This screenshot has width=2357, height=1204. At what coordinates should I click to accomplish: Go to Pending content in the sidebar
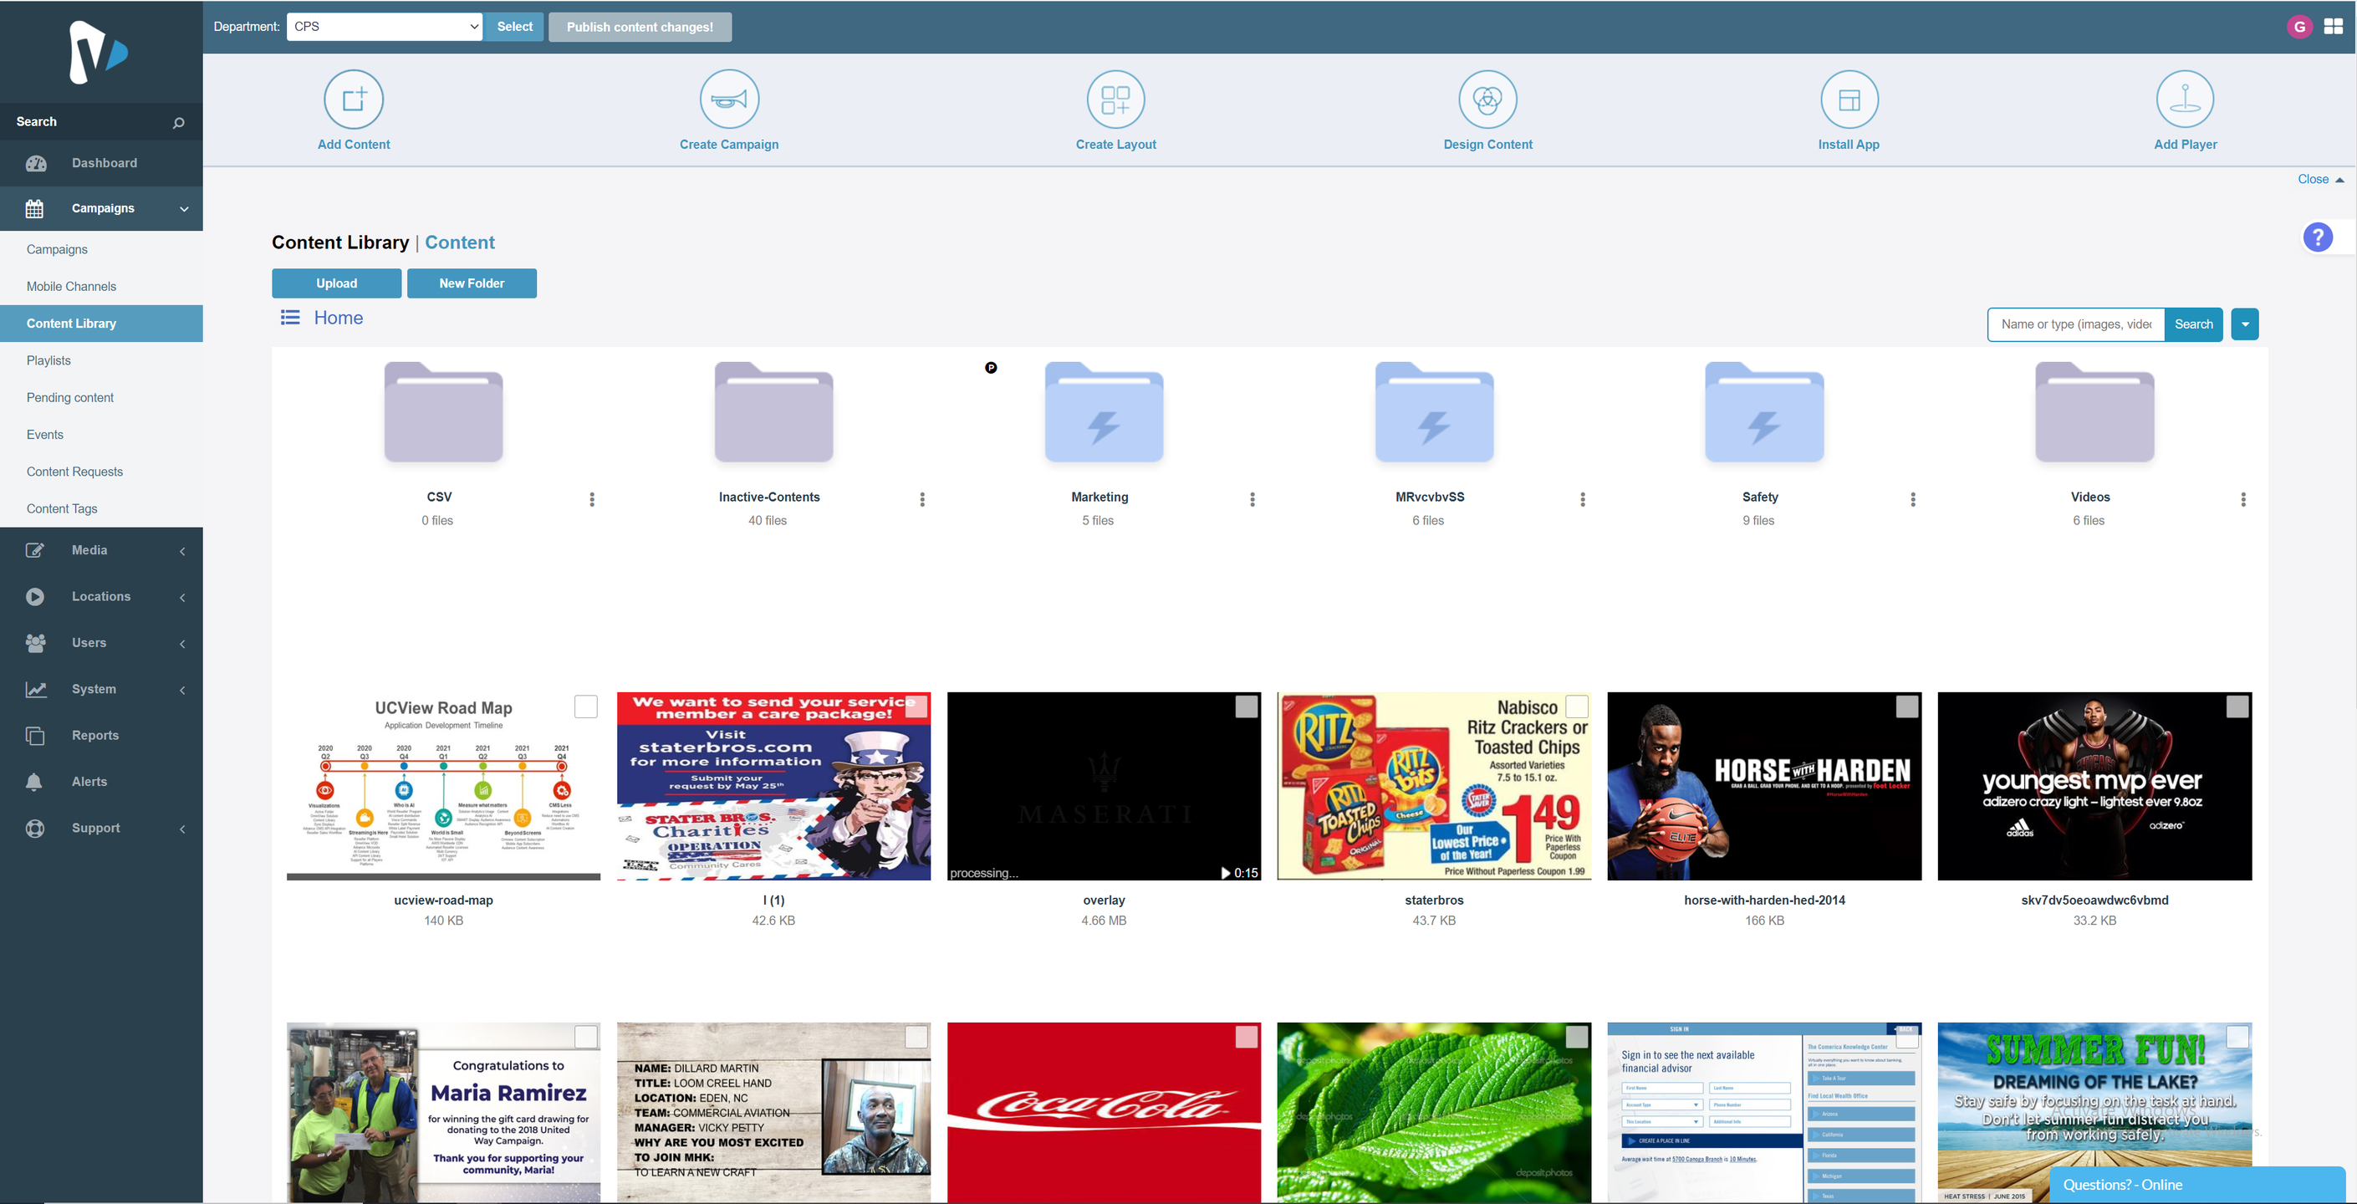[x=69, y=397]
